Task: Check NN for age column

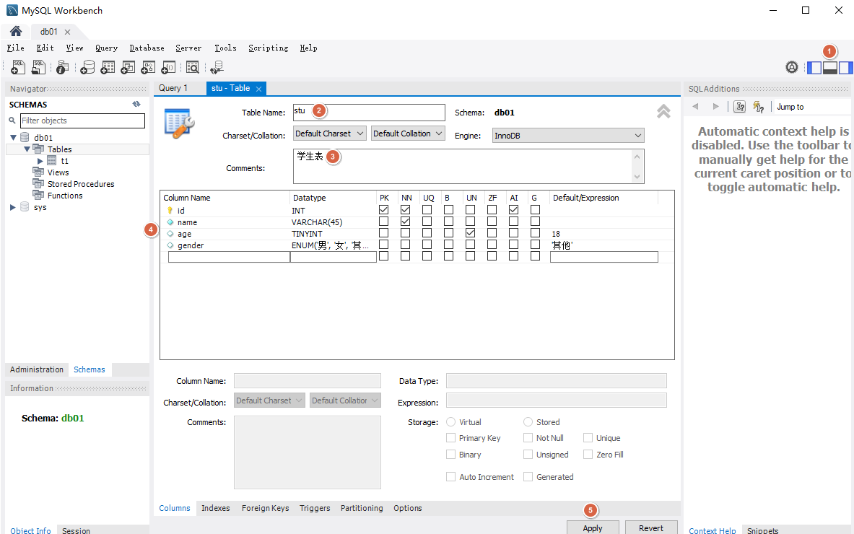Action: tap(405, 233)
